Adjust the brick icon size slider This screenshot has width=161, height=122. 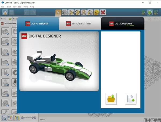(x=28, y=117)
